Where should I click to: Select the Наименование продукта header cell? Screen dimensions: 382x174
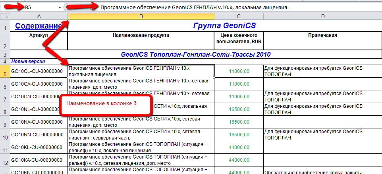click(x=141, y=41)
